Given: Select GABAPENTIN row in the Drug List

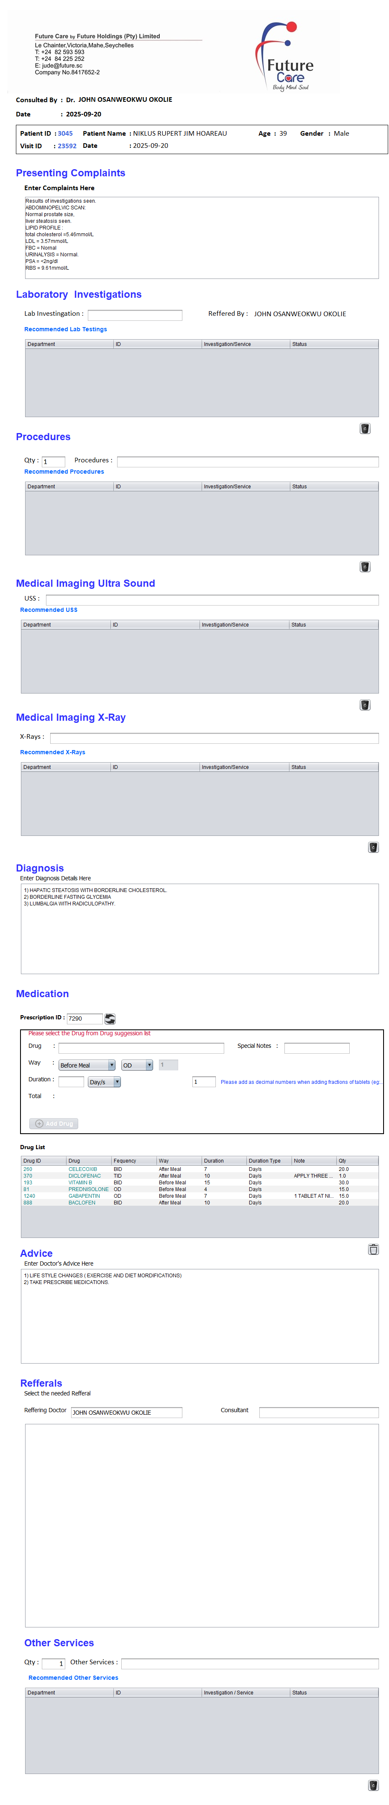Looking at the screenshot, I should coord(84,1195).
